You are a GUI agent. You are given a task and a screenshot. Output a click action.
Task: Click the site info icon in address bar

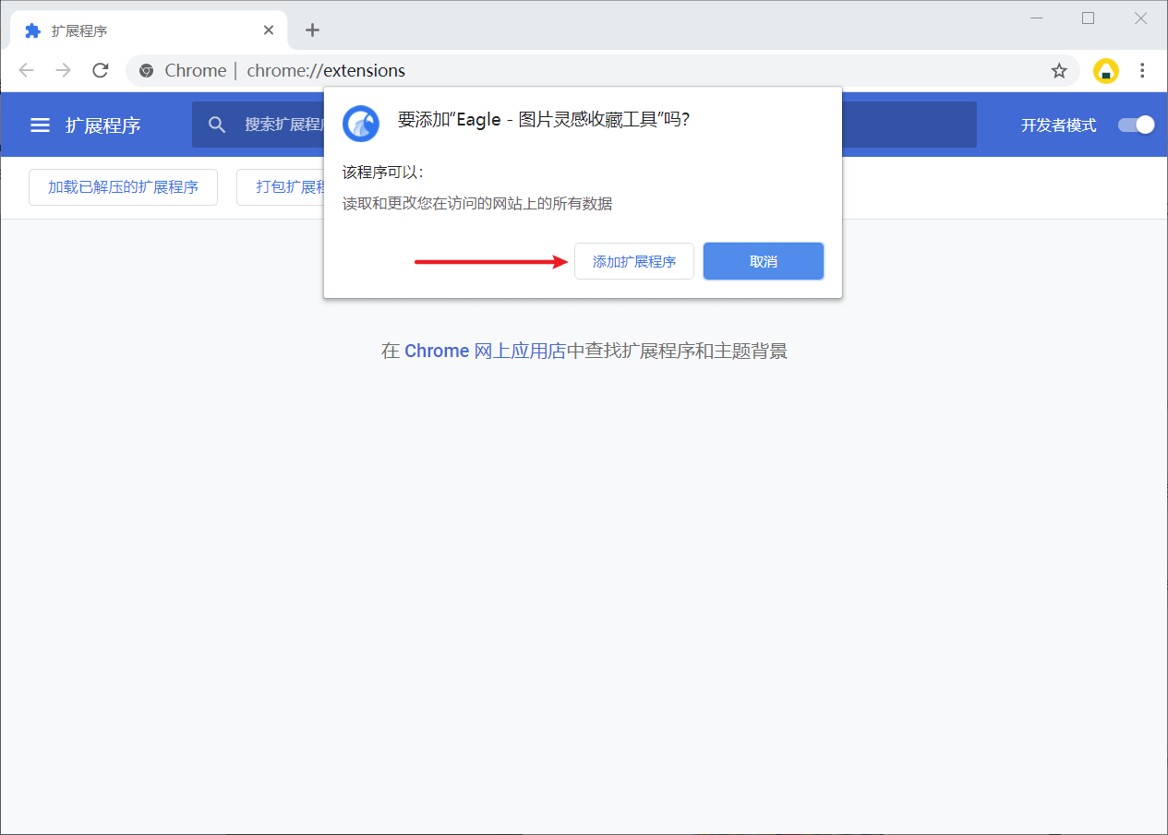click(x=145, y=70)
